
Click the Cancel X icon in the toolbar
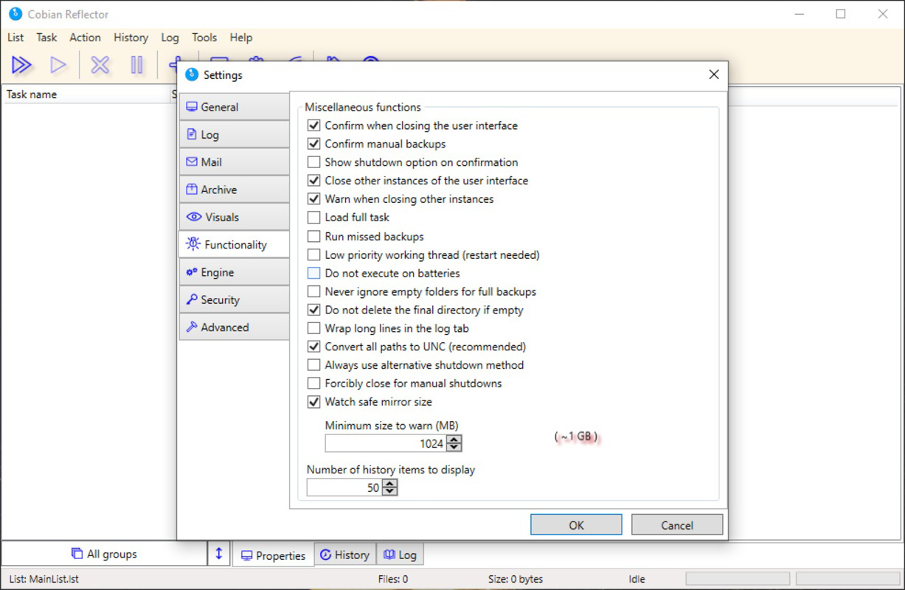(x=100, y=65)
